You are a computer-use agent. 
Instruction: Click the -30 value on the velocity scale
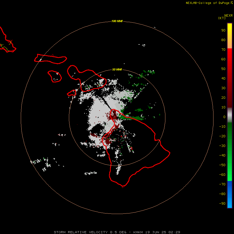(222, 146)
